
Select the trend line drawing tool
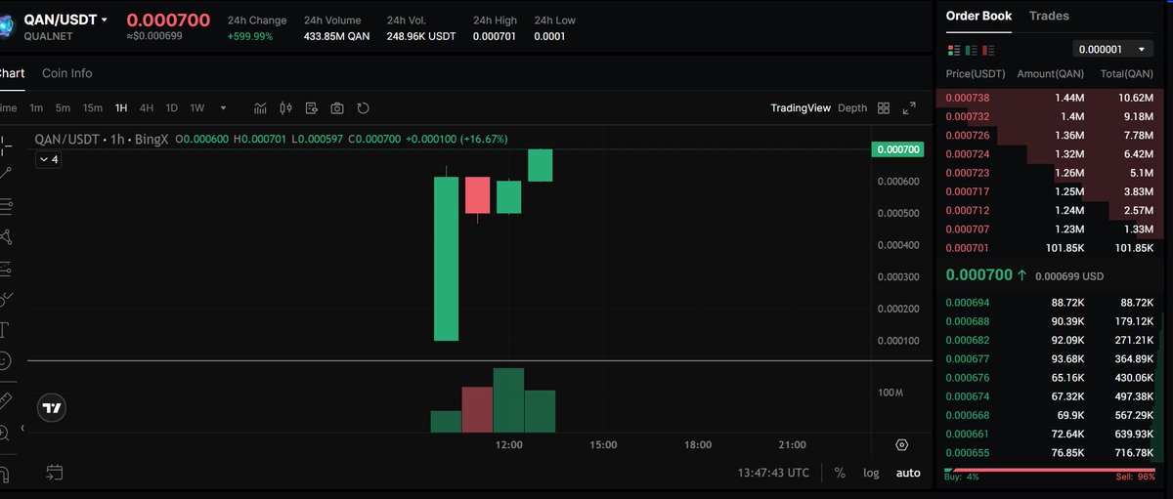[5, 174]
